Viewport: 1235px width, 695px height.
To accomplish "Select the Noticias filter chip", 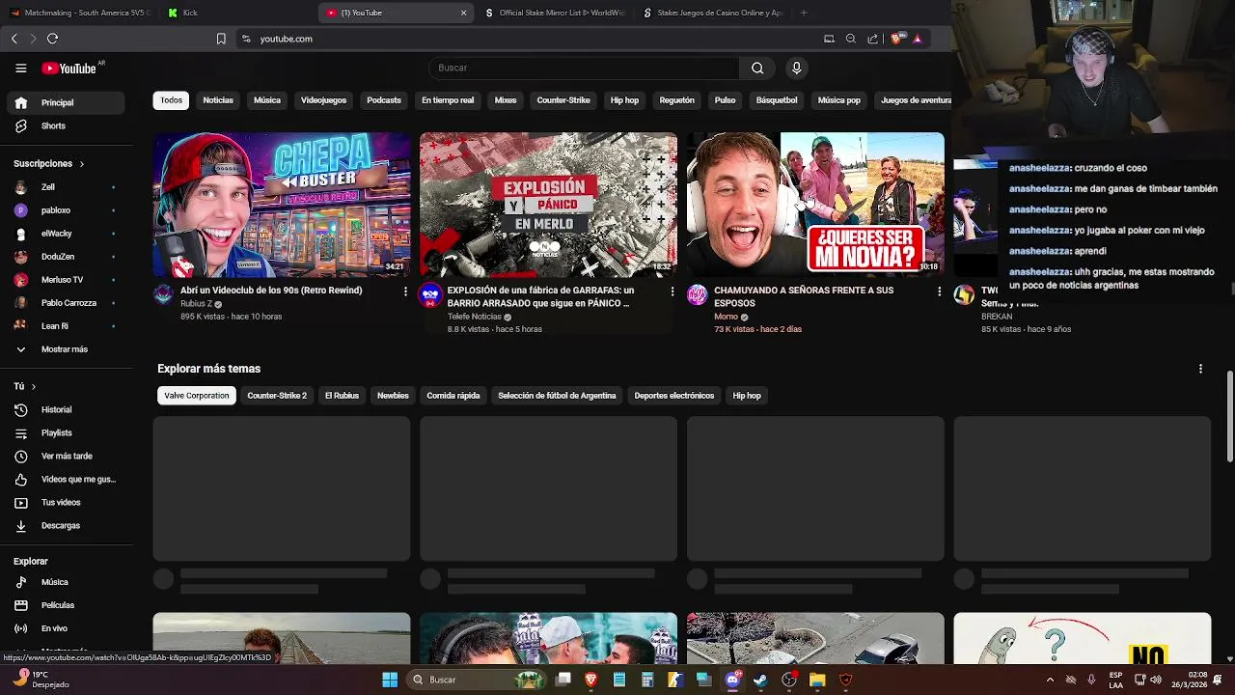I will click(218, 100).
